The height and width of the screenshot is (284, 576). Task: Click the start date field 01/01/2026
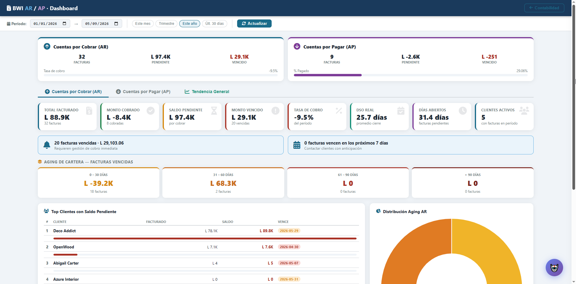pos(50,24)
